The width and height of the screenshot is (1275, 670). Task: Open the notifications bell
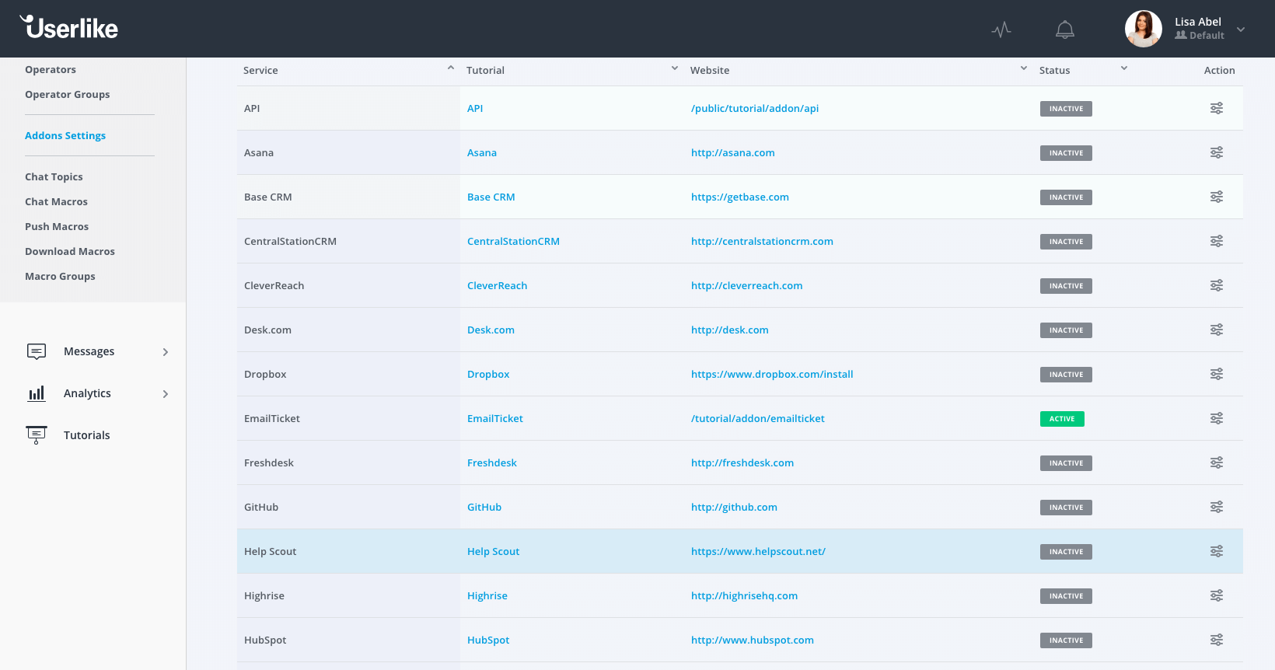pos(1065,30)
